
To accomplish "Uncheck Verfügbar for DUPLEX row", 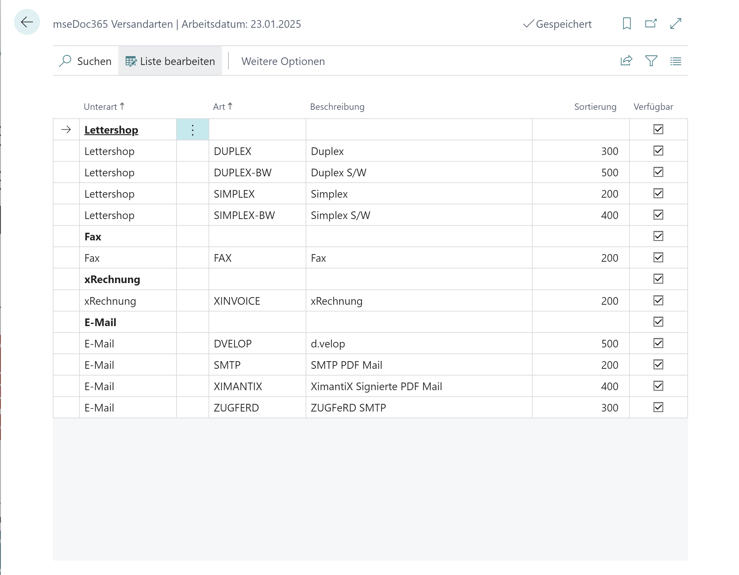I will coord(658,151).
